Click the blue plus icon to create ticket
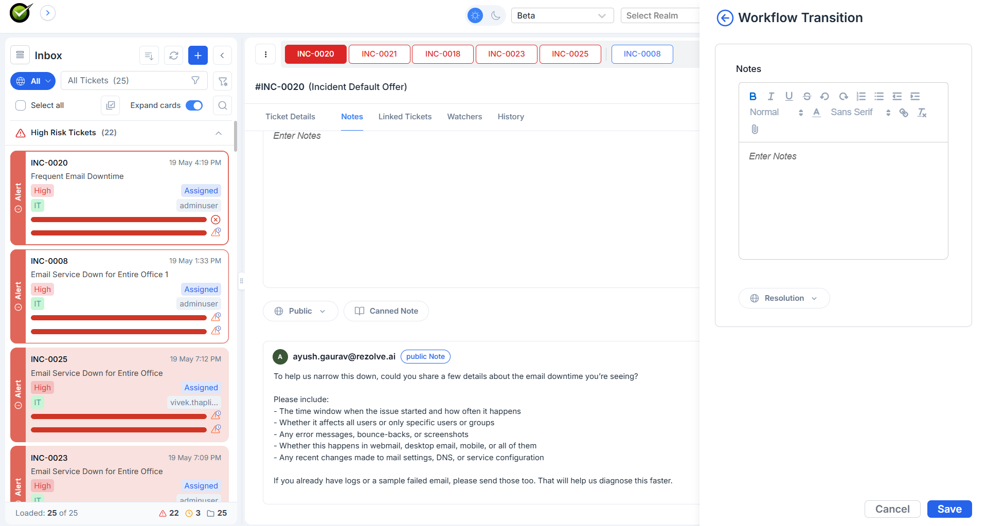Screen dimensions: 987x526 pos(198,56)
